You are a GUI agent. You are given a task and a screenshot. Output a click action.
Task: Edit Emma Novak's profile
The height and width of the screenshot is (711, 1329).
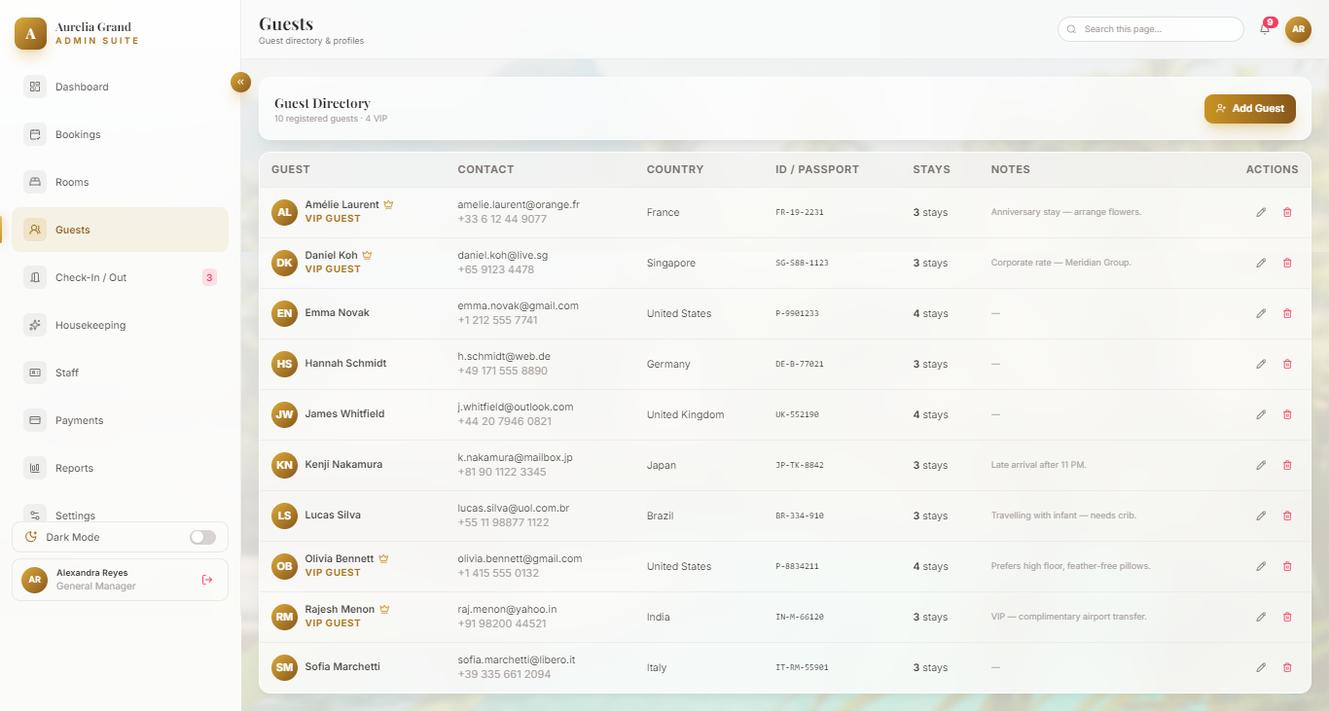[1261, 313]
